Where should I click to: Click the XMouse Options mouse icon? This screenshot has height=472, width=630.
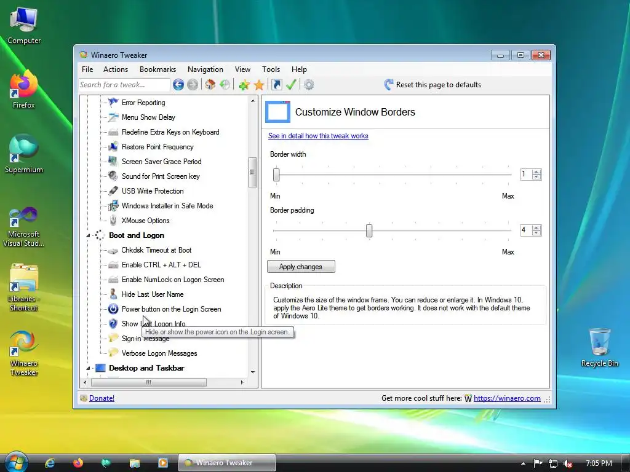(x=113, y=221)
